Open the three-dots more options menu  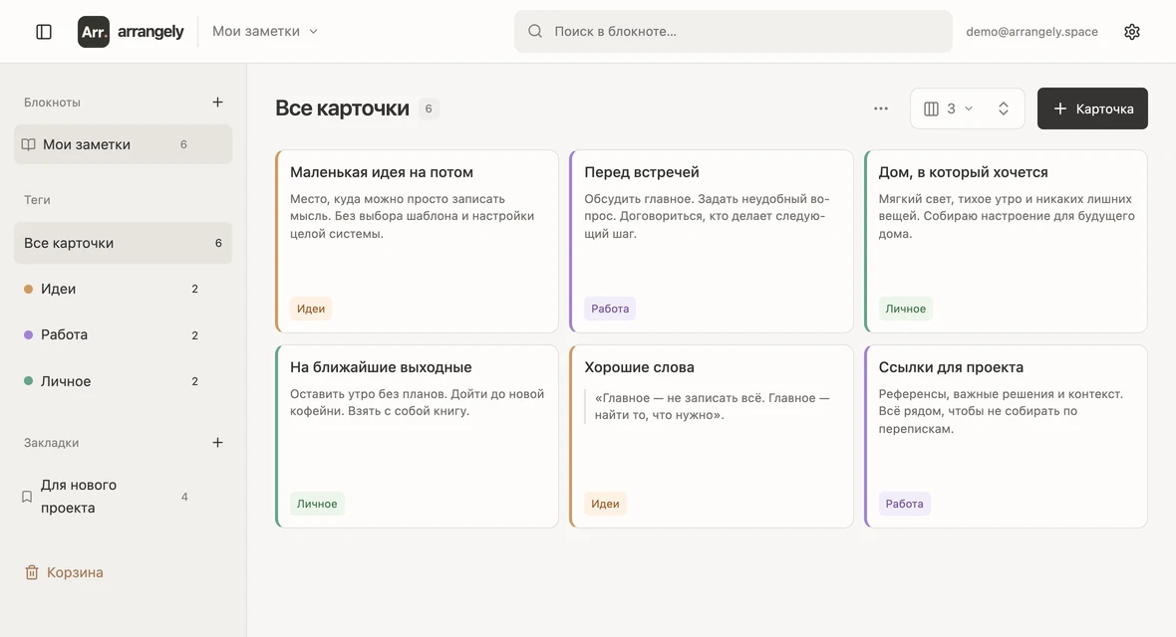click(x=880, y=108)
